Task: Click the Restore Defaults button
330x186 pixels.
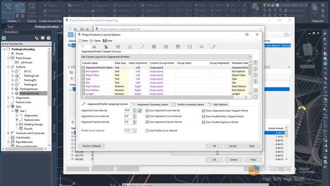Action: point(92,146)
